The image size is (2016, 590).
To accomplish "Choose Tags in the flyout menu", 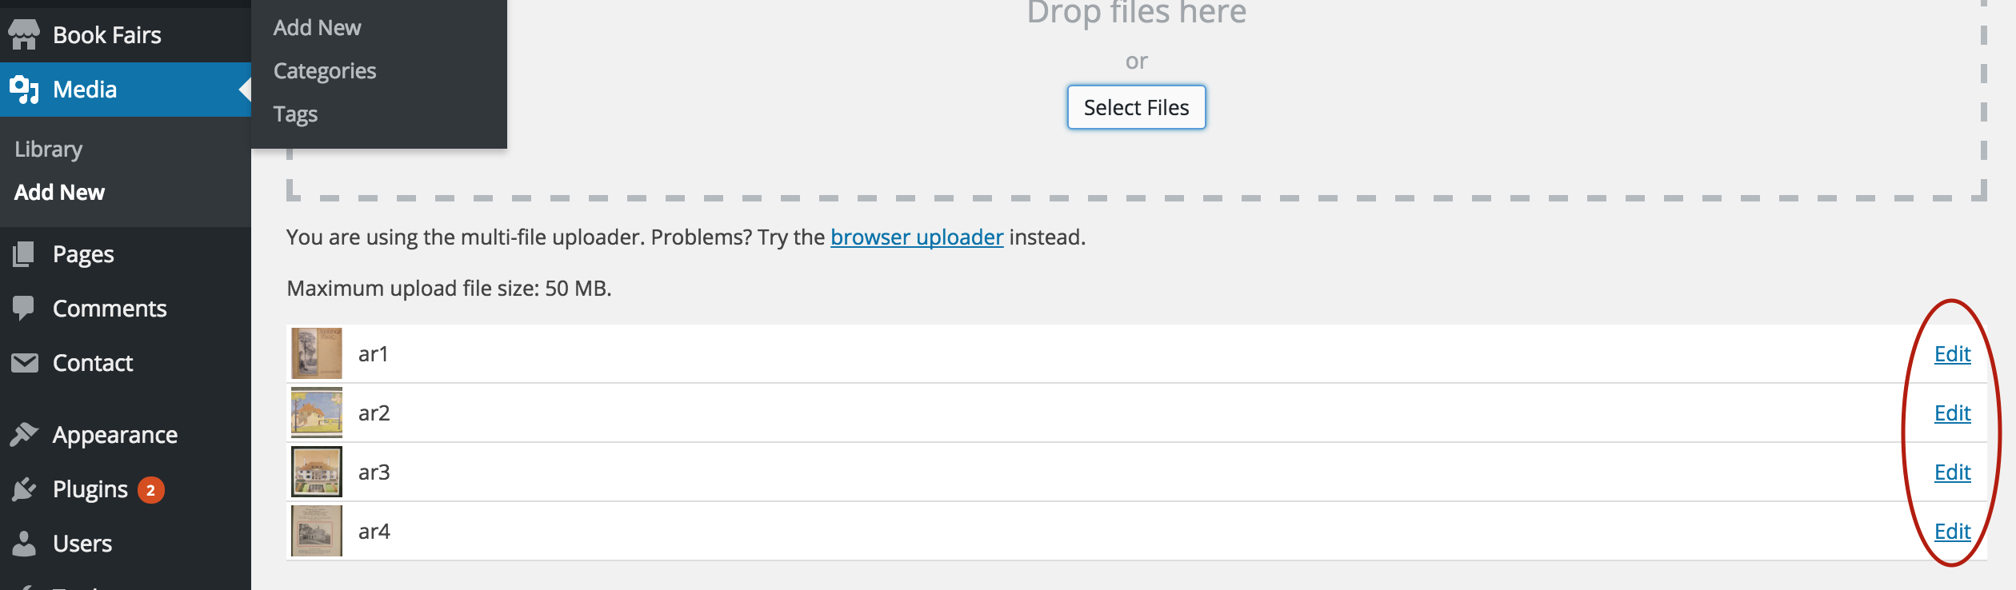I will [295, 114].
